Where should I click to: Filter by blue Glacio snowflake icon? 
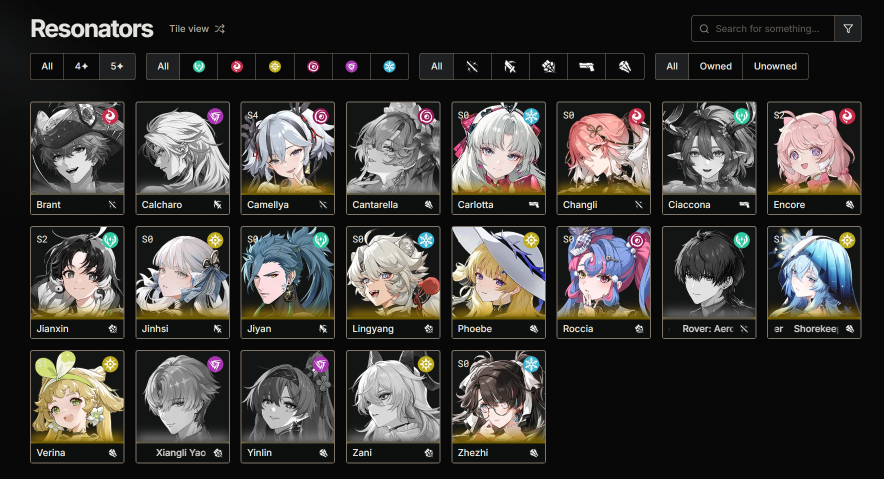pos(389,66)
